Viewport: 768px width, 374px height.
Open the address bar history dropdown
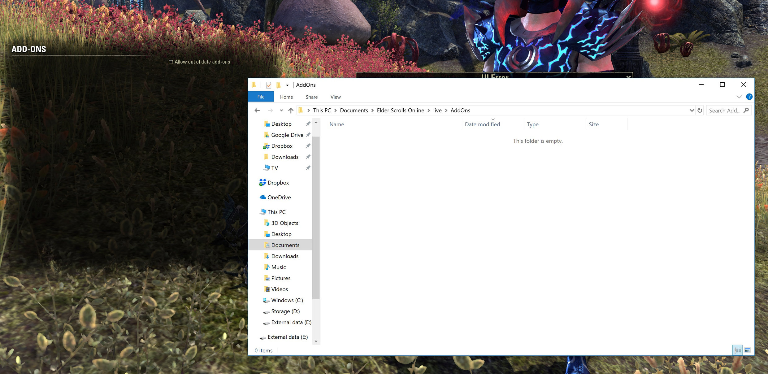692,111
